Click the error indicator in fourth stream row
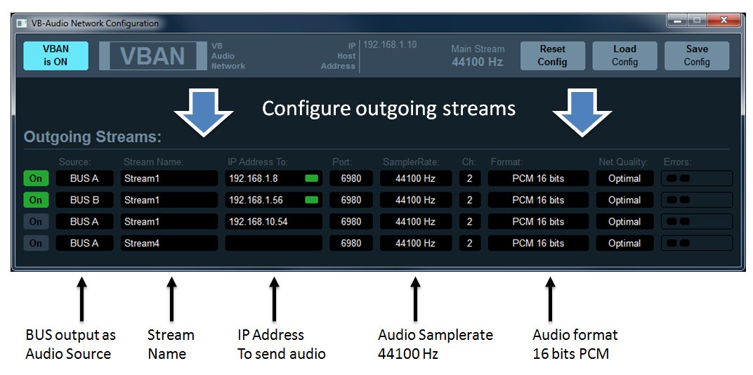753x375 pixels. coord(696,244)
